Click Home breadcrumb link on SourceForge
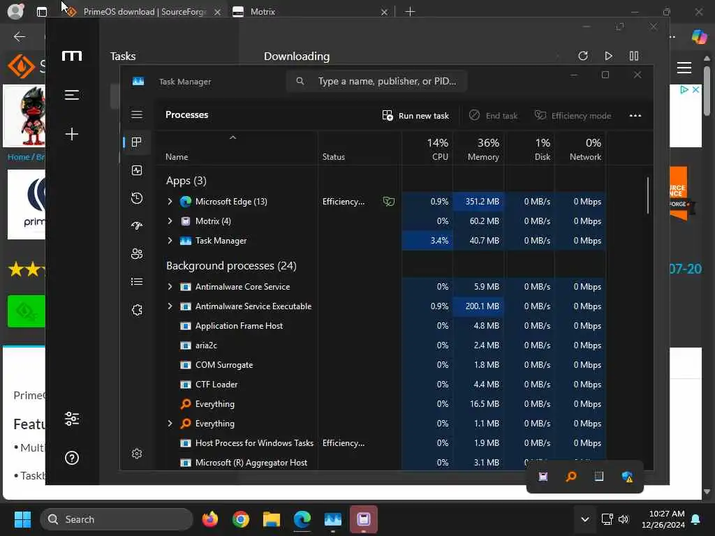 [x=18, y=157]
